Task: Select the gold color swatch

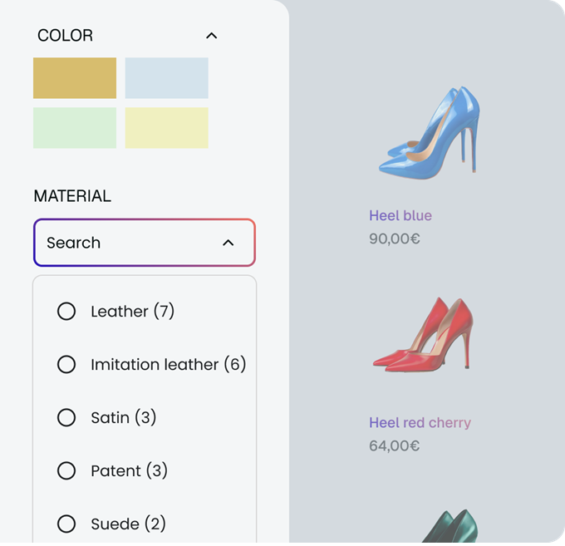Action: 75,78
